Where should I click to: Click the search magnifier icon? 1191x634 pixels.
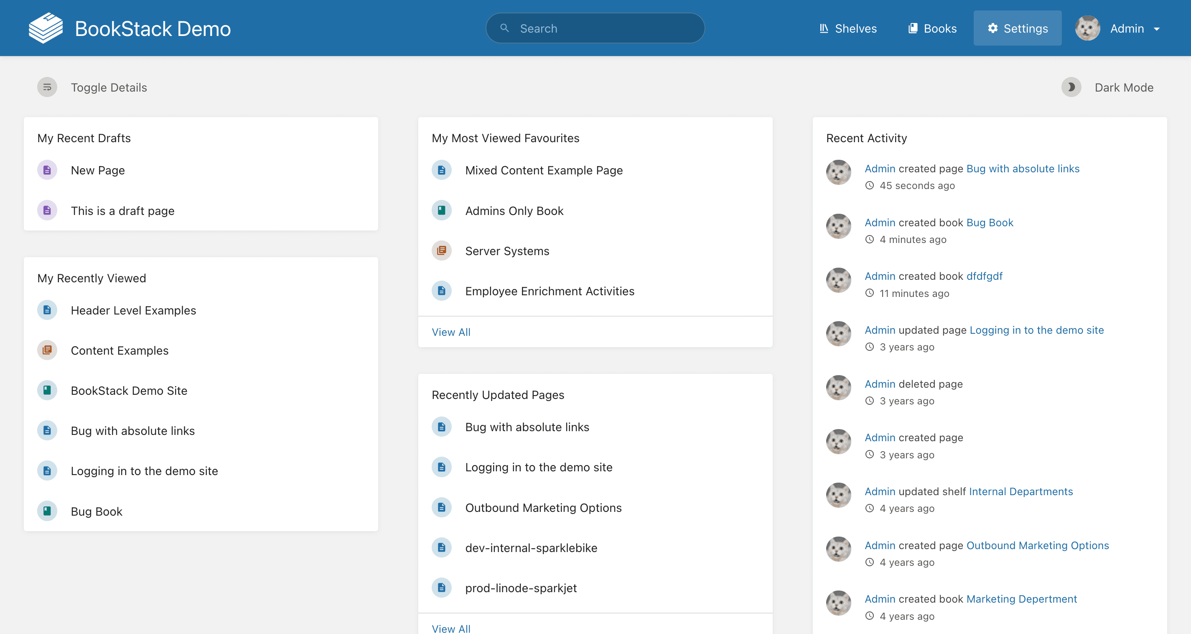coord(504,28)
